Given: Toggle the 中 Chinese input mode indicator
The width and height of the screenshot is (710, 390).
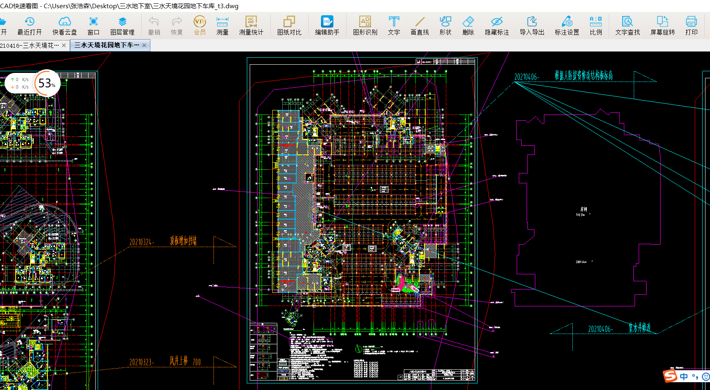Looking at the screenshot, I should point(684,376).
